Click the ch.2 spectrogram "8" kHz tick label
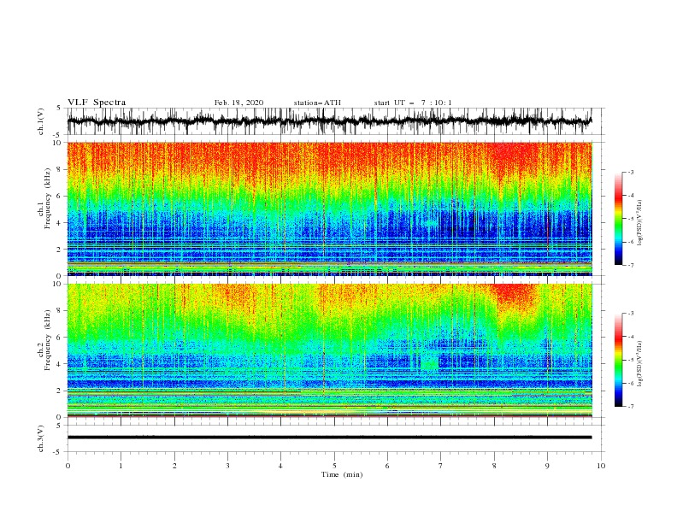Image resolution: width=677 pixels, height=523 pixels. click(x=60, y=311)
